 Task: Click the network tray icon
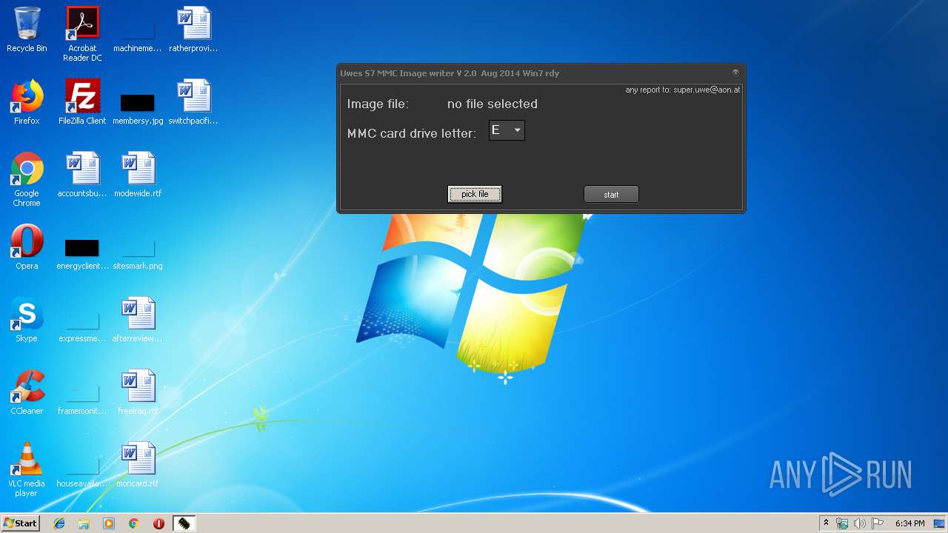(842, 523)
